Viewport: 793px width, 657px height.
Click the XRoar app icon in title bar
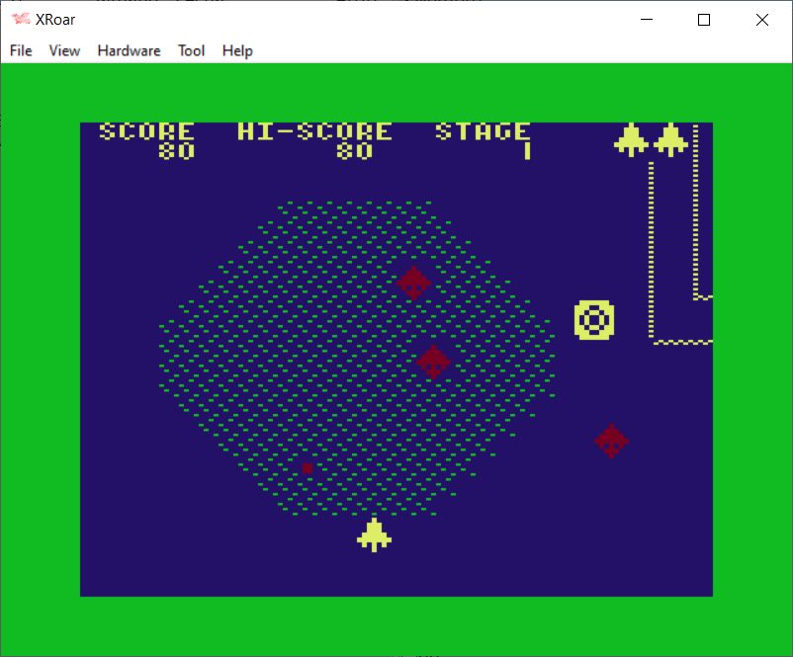click(21, 20)
